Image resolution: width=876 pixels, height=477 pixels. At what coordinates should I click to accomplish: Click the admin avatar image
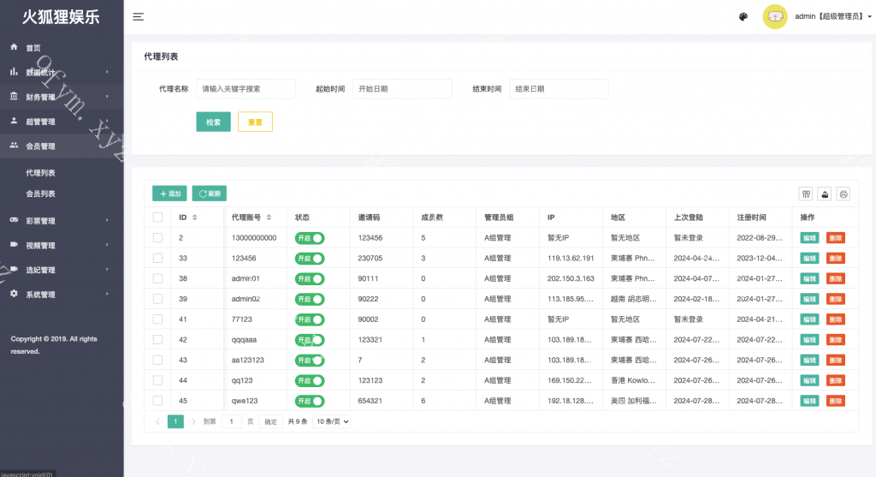(775, 17)
